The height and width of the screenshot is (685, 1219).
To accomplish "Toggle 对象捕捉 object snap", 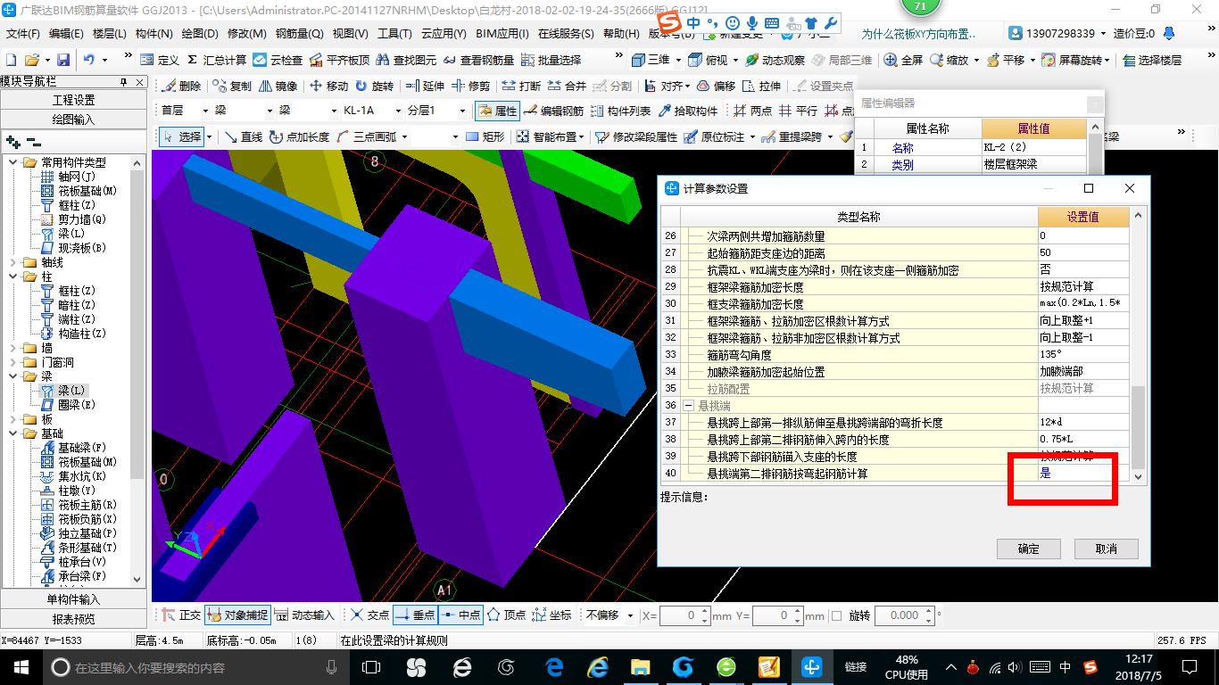I will 236,615.
